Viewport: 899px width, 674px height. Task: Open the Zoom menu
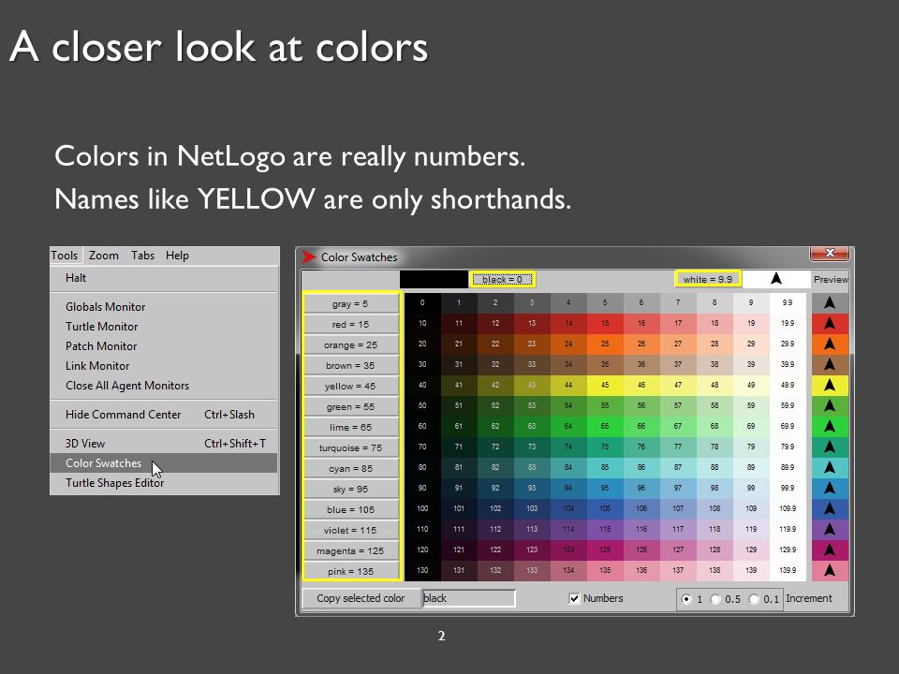click(104, 256)
